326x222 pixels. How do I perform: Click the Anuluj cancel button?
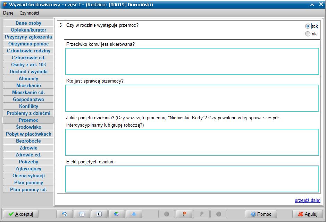coord(308,214)
